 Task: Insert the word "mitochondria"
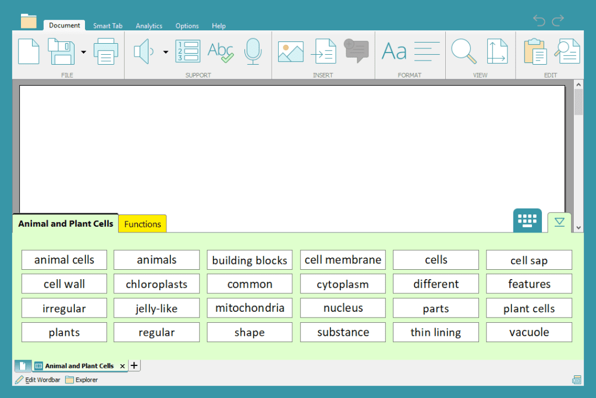tap(250, 308)
